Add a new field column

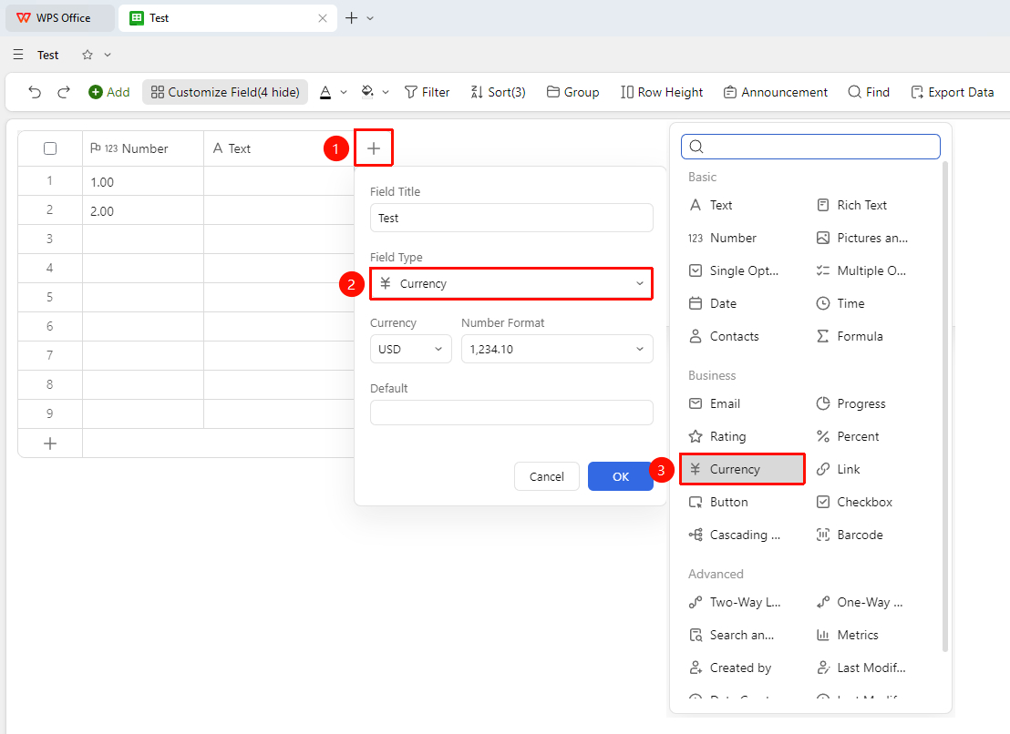click(x=374, y=148)
